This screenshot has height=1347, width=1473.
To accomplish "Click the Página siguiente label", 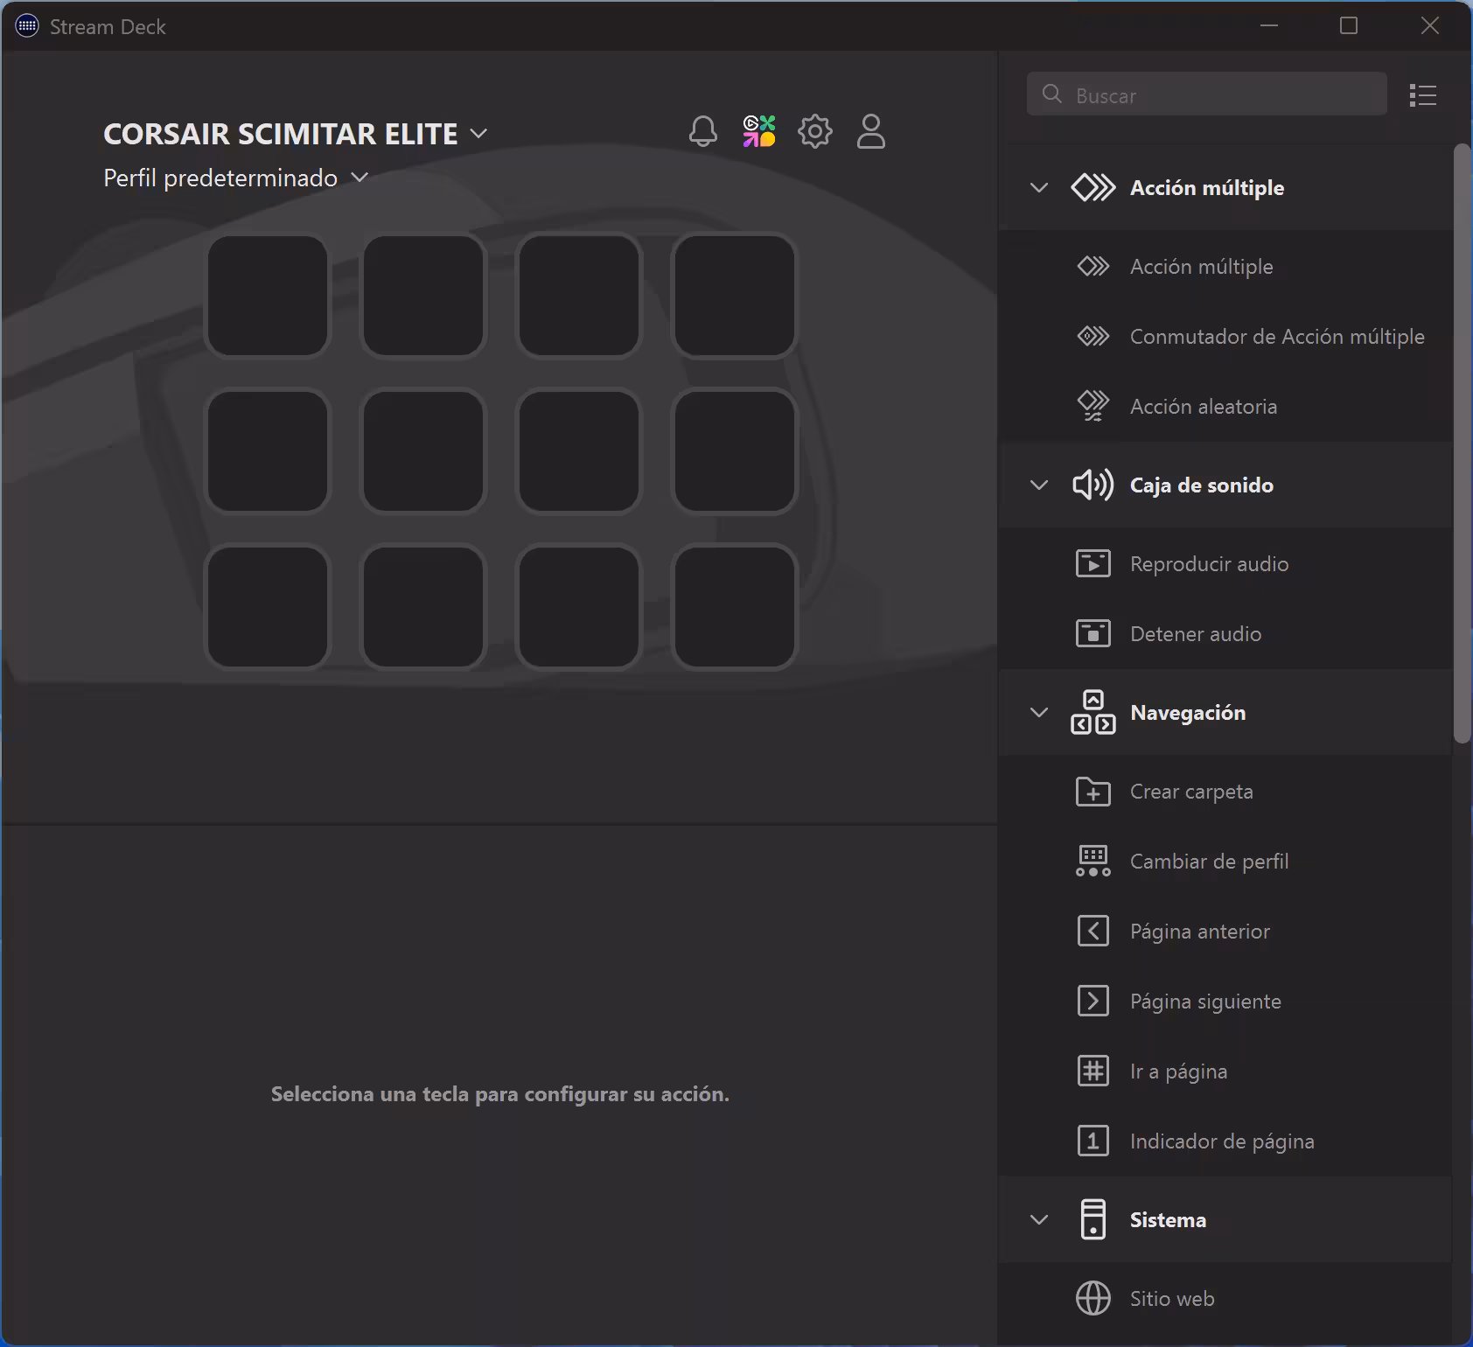I will [1205, 1002].
